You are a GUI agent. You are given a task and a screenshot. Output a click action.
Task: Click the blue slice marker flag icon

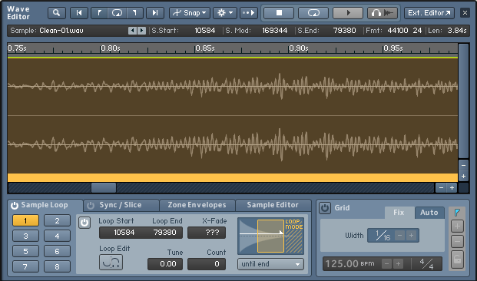click(x=457, y=212)
